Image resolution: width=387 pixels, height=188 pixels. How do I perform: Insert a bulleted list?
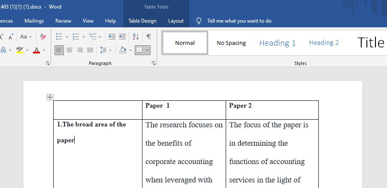59,37
